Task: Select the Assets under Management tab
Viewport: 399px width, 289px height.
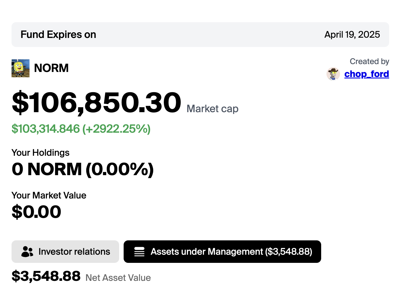Action: [222, 252]
